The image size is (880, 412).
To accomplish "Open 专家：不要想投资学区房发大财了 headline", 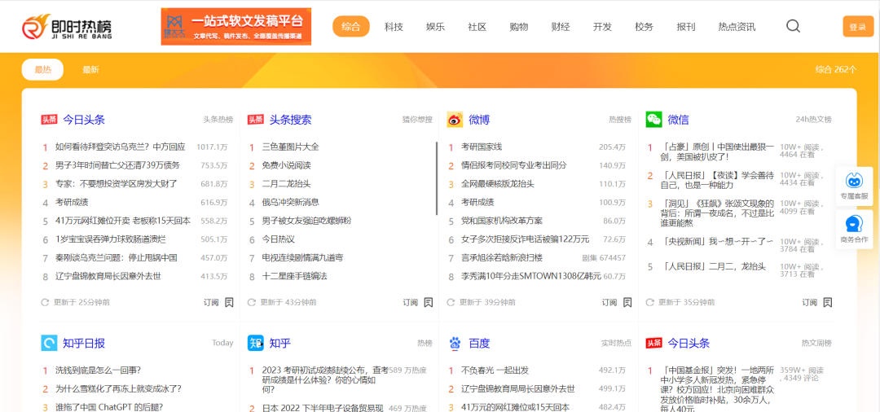I will click(117, 184).
